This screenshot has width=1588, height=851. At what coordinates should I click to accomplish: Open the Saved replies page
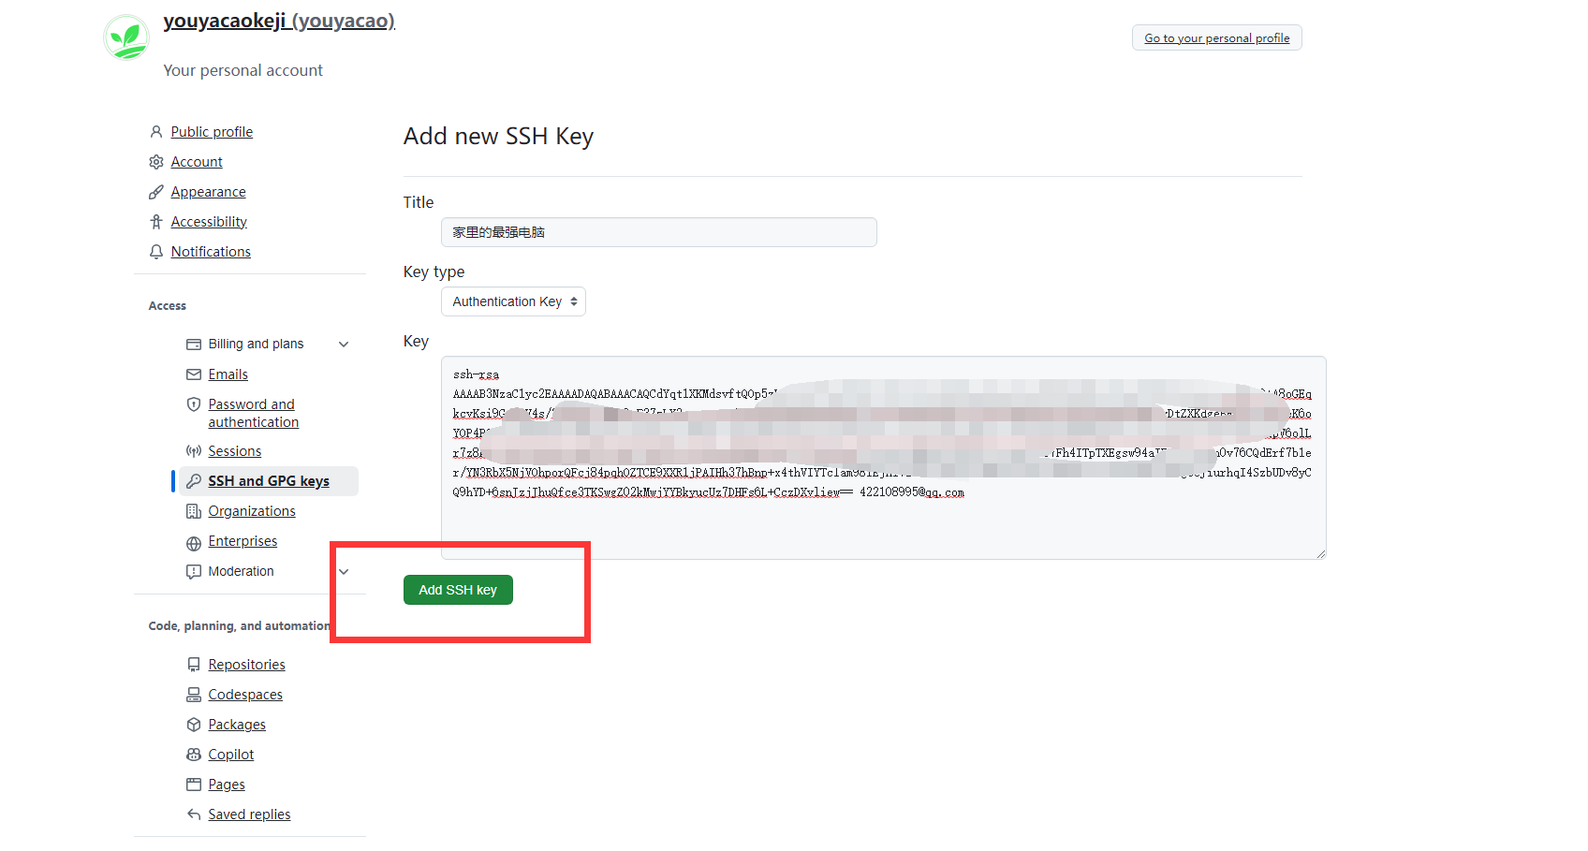pyautogui.click(x=249, y=814)
